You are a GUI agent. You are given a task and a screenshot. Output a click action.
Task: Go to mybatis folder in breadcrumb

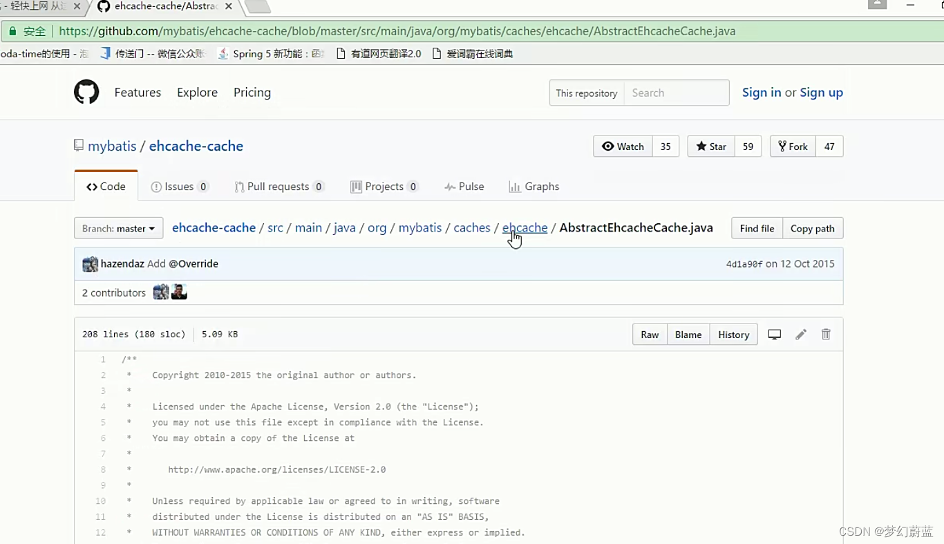point(419,227)
